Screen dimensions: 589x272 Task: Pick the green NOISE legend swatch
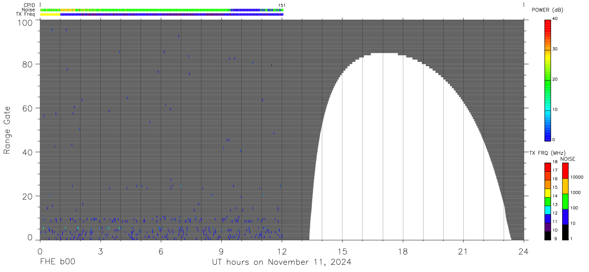[565, 201]
